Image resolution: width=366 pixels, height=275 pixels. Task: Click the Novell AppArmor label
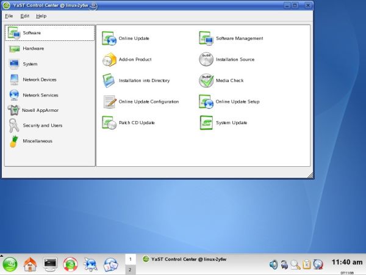coord(40,110)
